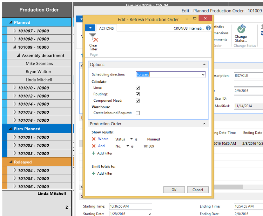Minimize the Refresh Production Order dialog
This screenshot has height=216, width=263.
point(187,19)
